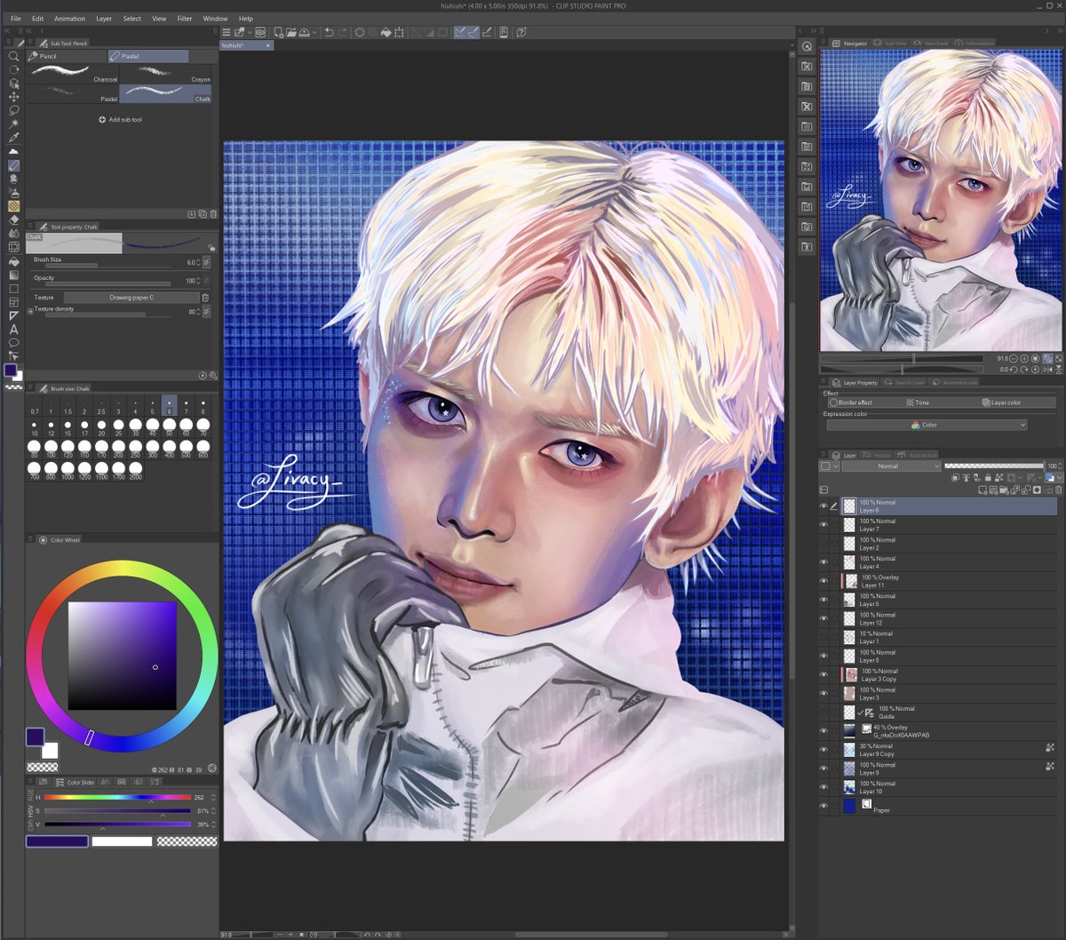Screen dimensions: 1066x940
Task: Switch to the Pastel sub tool group tab
Action: pyautogui.click(x=147, y=56)
